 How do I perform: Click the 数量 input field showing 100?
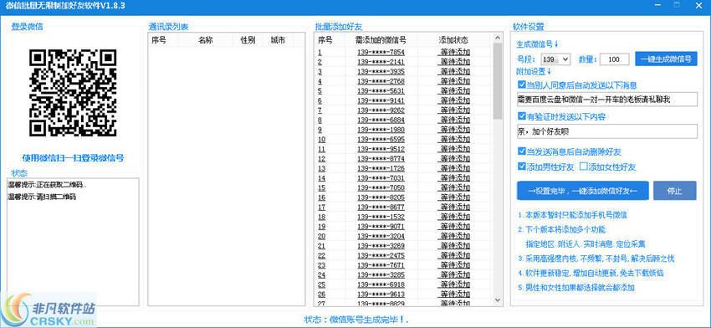pos(615,59)
